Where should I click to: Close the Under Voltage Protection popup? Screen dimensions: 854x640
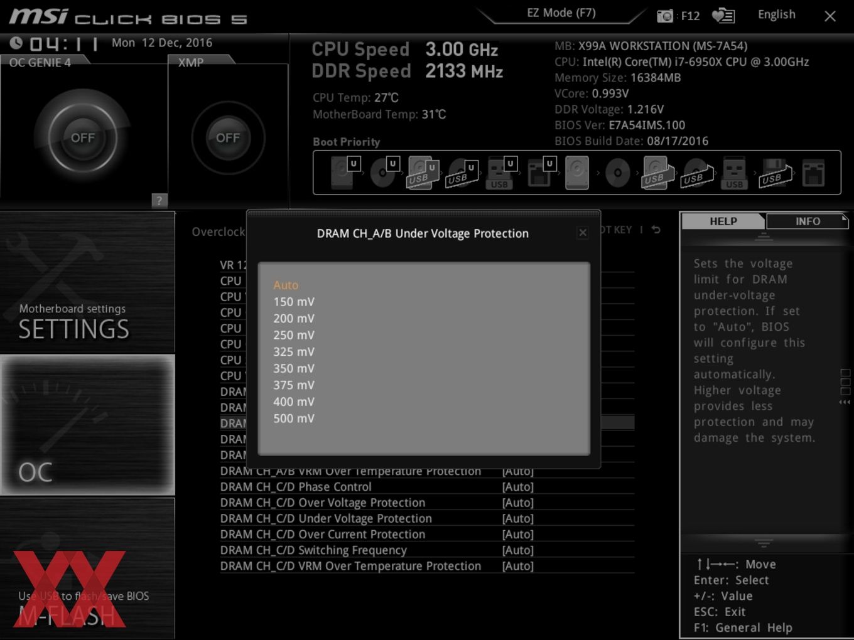tap(583, 233)
